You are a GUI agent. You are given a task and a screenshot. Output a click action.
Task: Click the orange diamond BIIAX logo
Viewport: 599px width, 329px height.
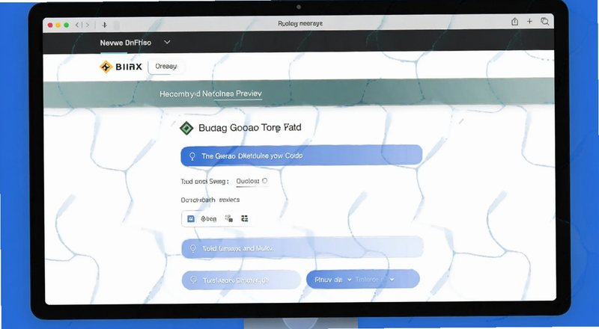tap(106, 67)
